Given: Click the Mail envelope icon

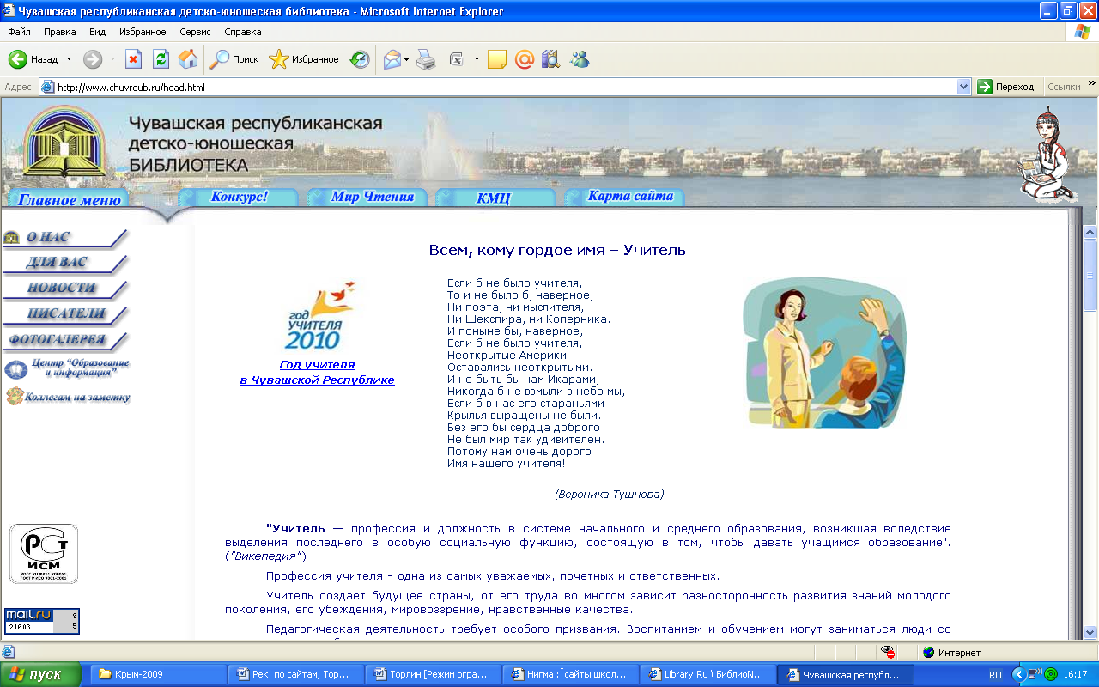Looking at the screenshot, I should [x=392, y=59].
